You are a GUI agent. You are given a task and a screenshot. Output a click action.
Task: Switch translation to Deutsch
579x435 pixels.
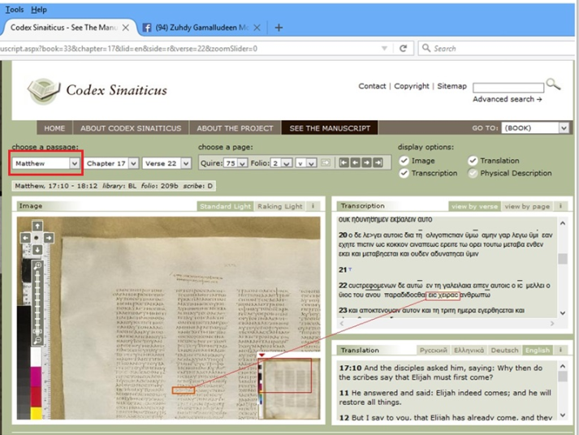[x=504, y=350]
